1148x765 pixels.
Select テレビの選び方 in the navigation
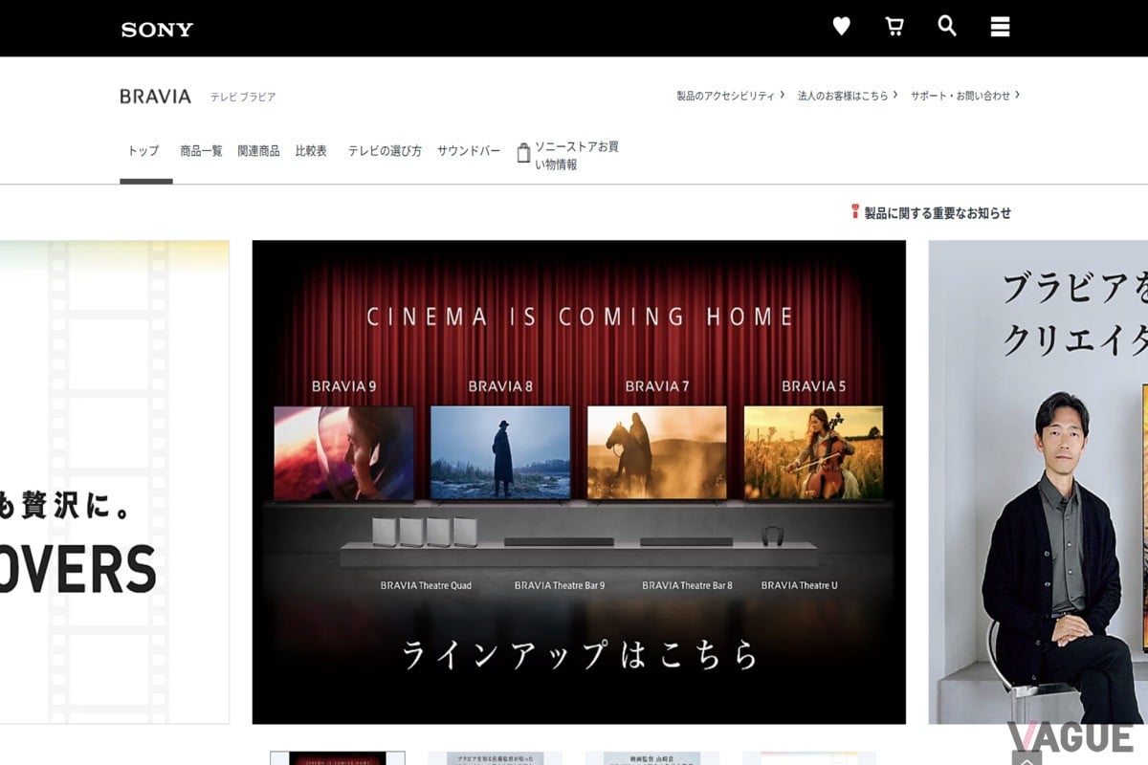pos(384,150)
